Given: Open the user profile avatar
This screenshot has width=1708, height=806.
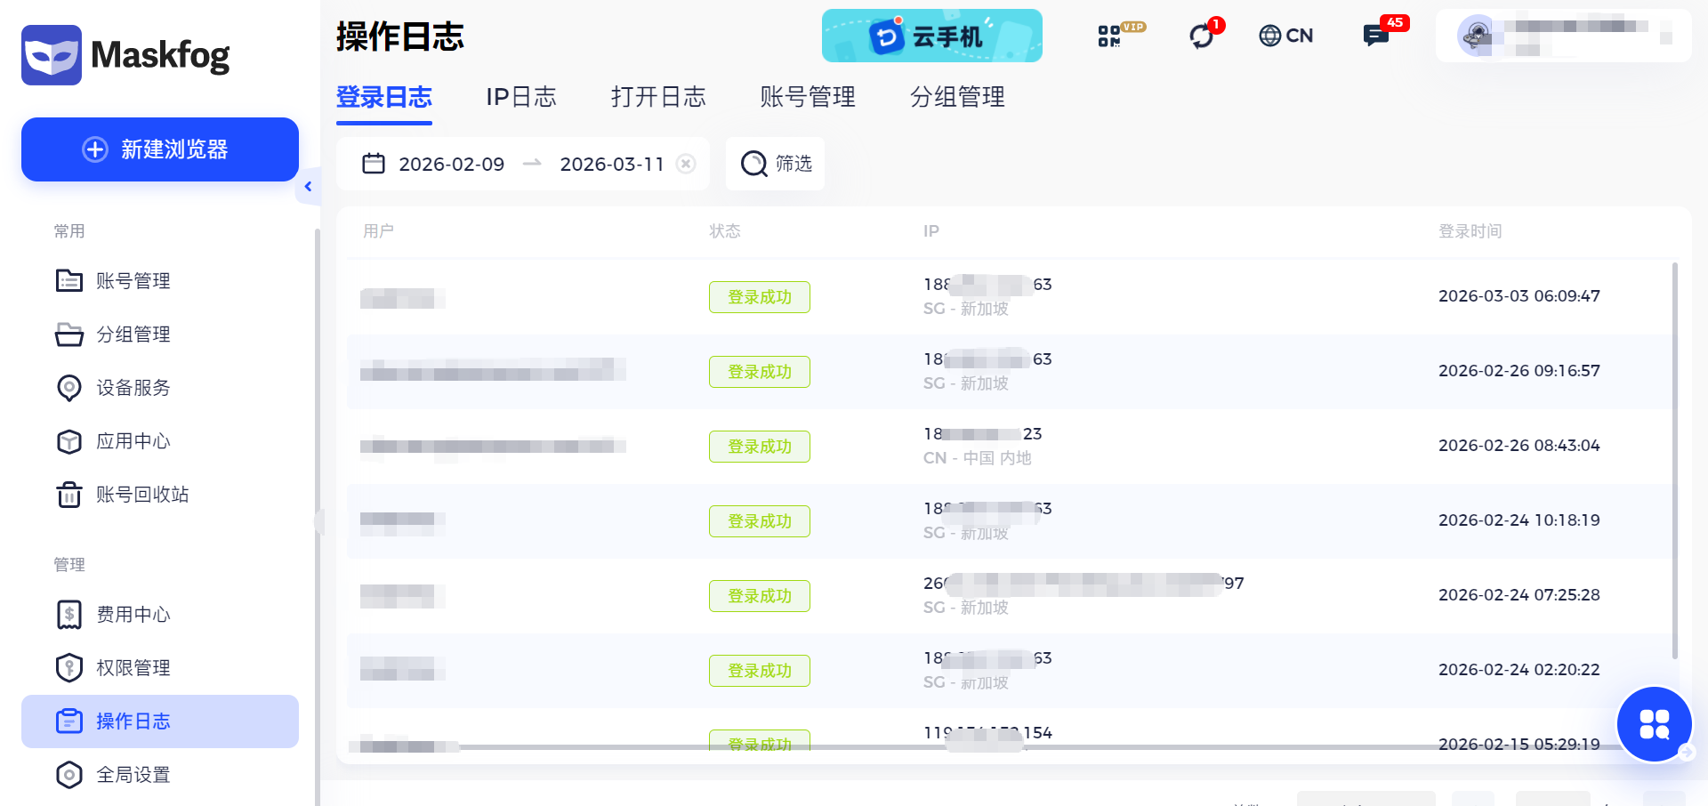Looking at the screenshot, I should pyautogui.click(x=1477, y=36).
